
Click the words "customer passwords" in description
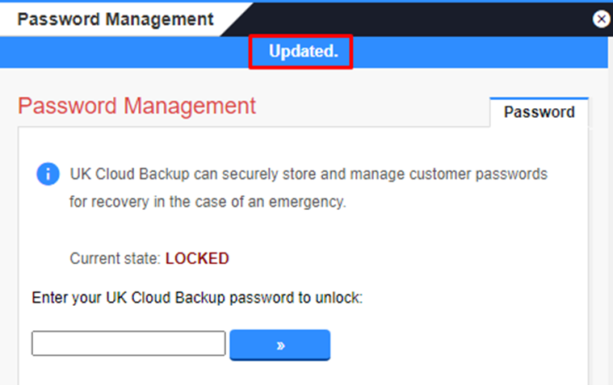(x=478, y=174)
